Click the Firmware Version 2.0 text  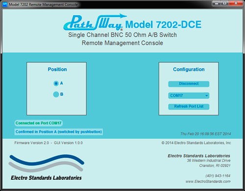(x=32, y=143)
